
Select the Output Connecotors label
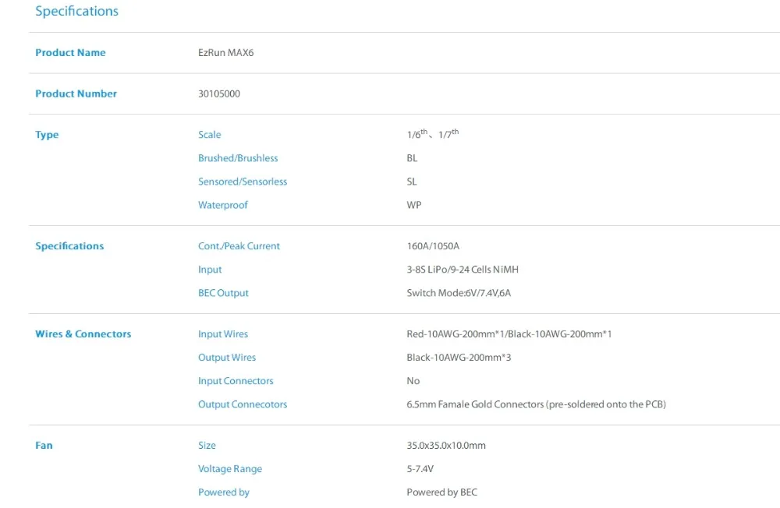coord(243,404)
